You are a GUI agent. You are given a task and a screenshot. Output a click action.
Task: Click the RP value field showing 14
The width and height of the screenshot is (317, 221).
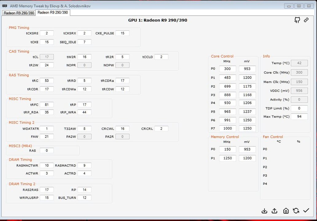coord(84,190)
